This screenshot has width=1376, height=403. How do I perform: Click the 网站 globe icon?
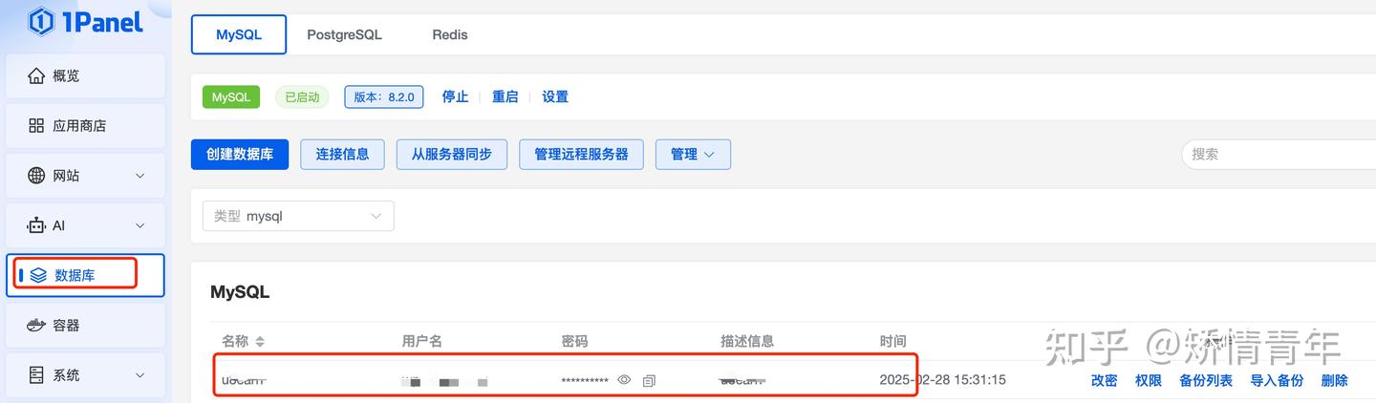[x=36, y=176]
